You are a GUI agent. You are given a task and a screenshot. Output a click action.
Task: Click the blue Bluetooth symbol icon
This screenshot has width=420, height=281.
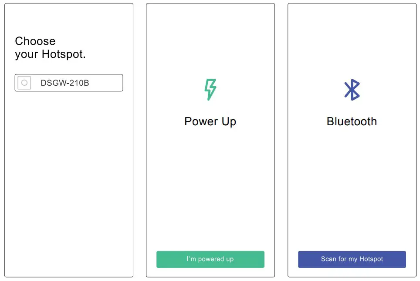point(352,90)
